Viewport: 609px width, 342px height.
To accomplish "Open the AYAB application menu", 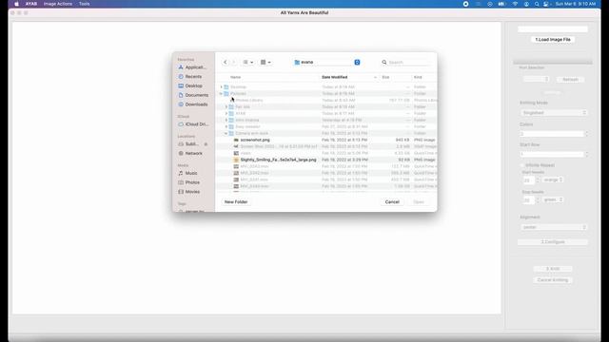I will pyautogui.click(x=31, y=4).
